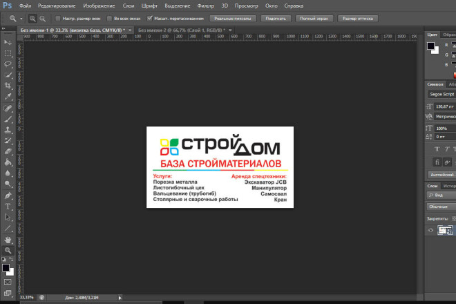Close the Без имени-1 document tab

(130, 30)
